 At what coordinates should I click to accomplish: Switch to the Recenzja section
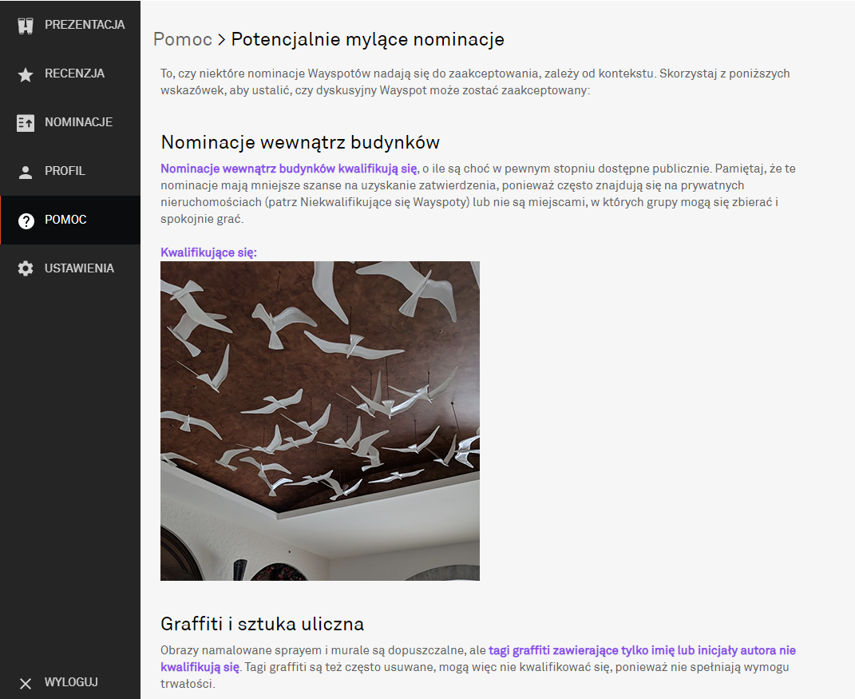72,73
